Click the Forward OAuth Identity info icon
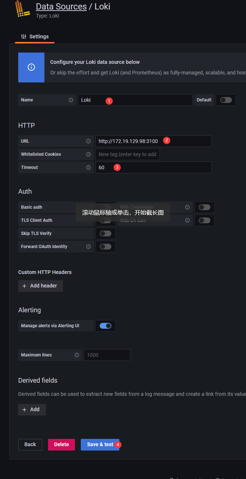This screenshot has width=246, height=479. click(88, 247)
